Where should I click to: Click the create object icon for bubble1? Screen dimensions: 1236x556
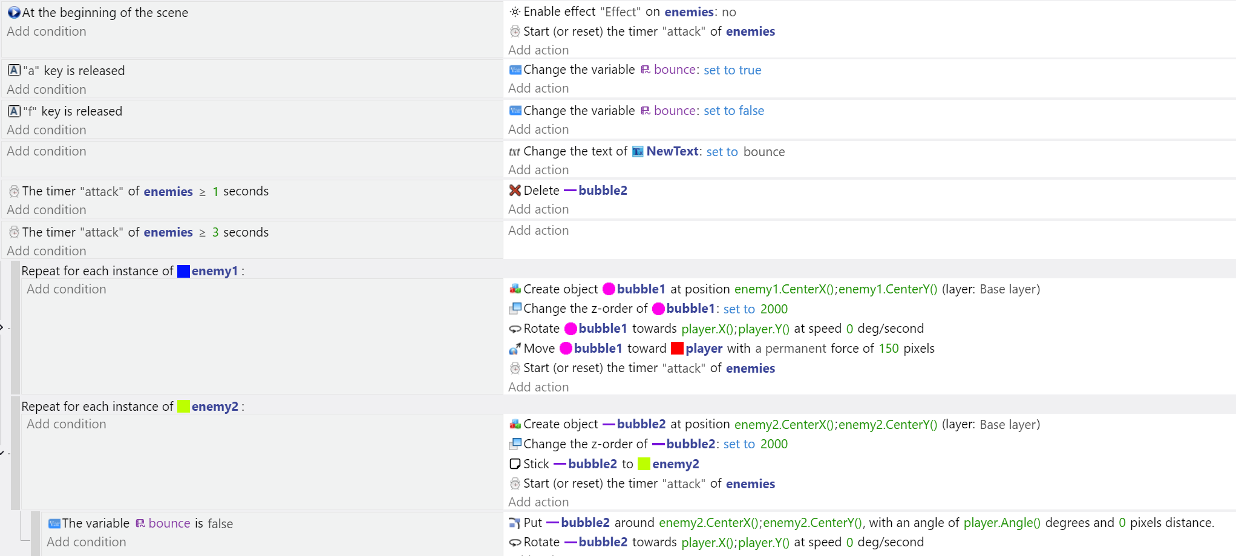[x=515, y=289]
